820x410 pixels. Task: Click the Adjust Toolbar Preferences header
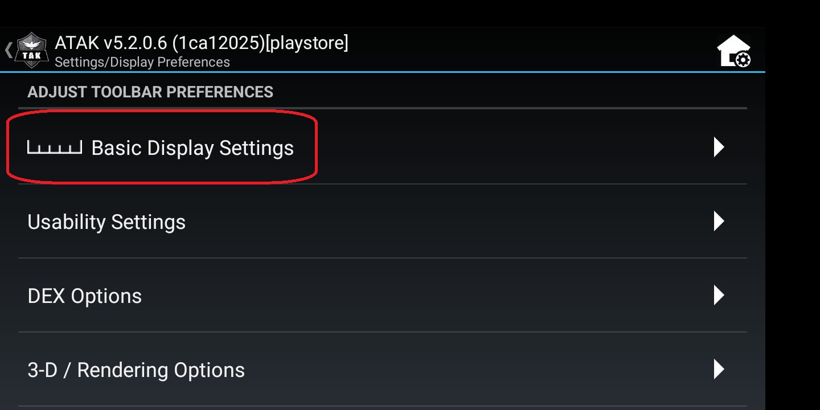[x=150, y=92]
